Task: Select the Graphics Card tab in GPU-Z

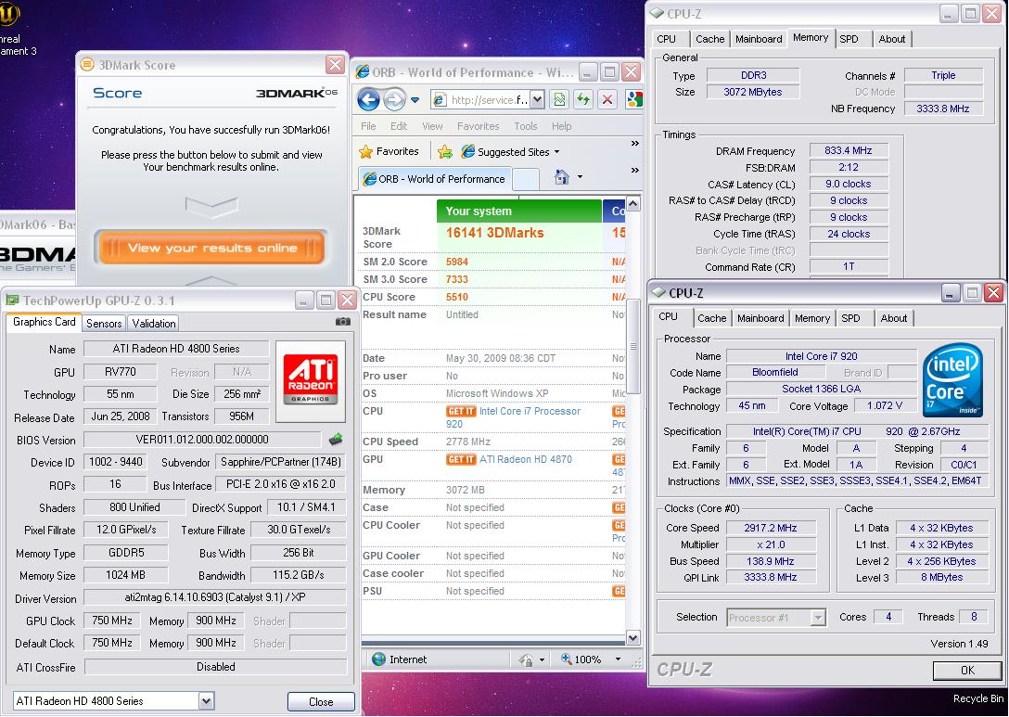Action: 44,322
